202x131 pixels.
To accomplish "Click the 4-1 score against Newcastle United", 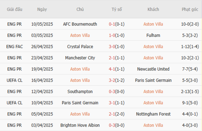I will click(x=112, y=69).
